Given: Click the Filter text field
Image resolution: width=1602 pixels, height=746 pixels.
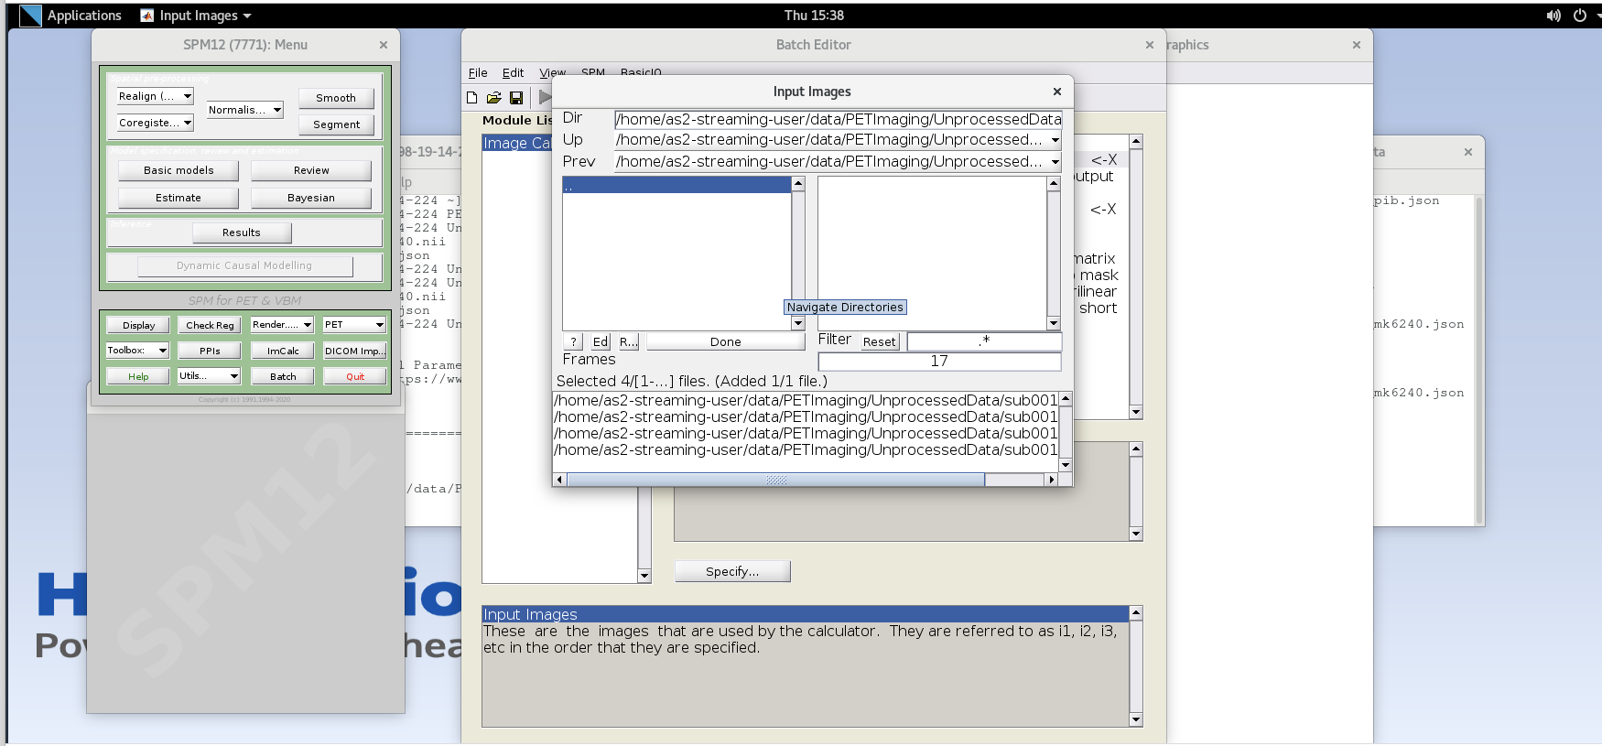Looking at the screenshot, I should [x=984, y=341].
